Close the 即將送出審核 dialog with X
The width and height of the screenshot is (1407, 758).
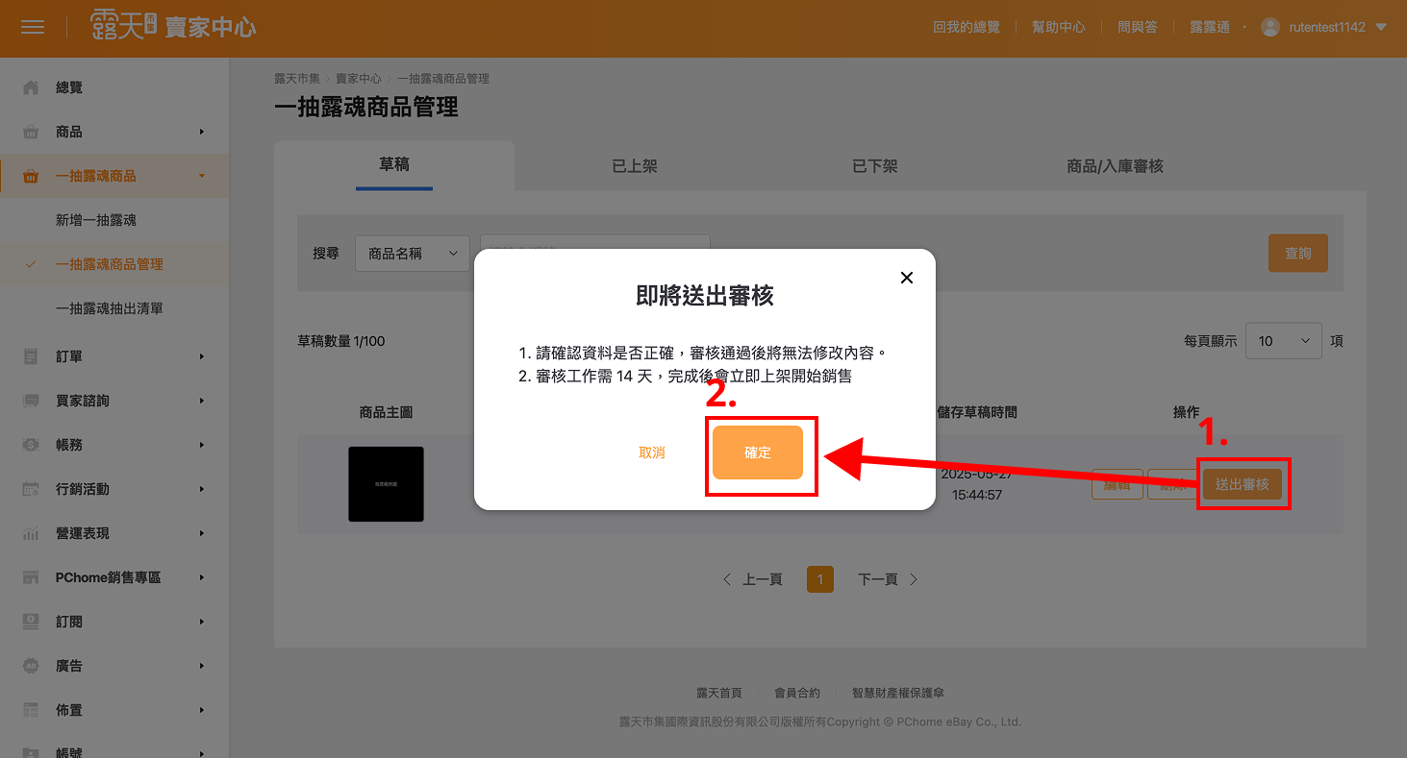(906, 278)
